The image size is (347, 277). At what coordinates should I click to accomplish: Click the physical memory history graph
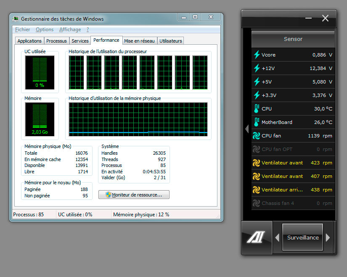pos(138,119)
